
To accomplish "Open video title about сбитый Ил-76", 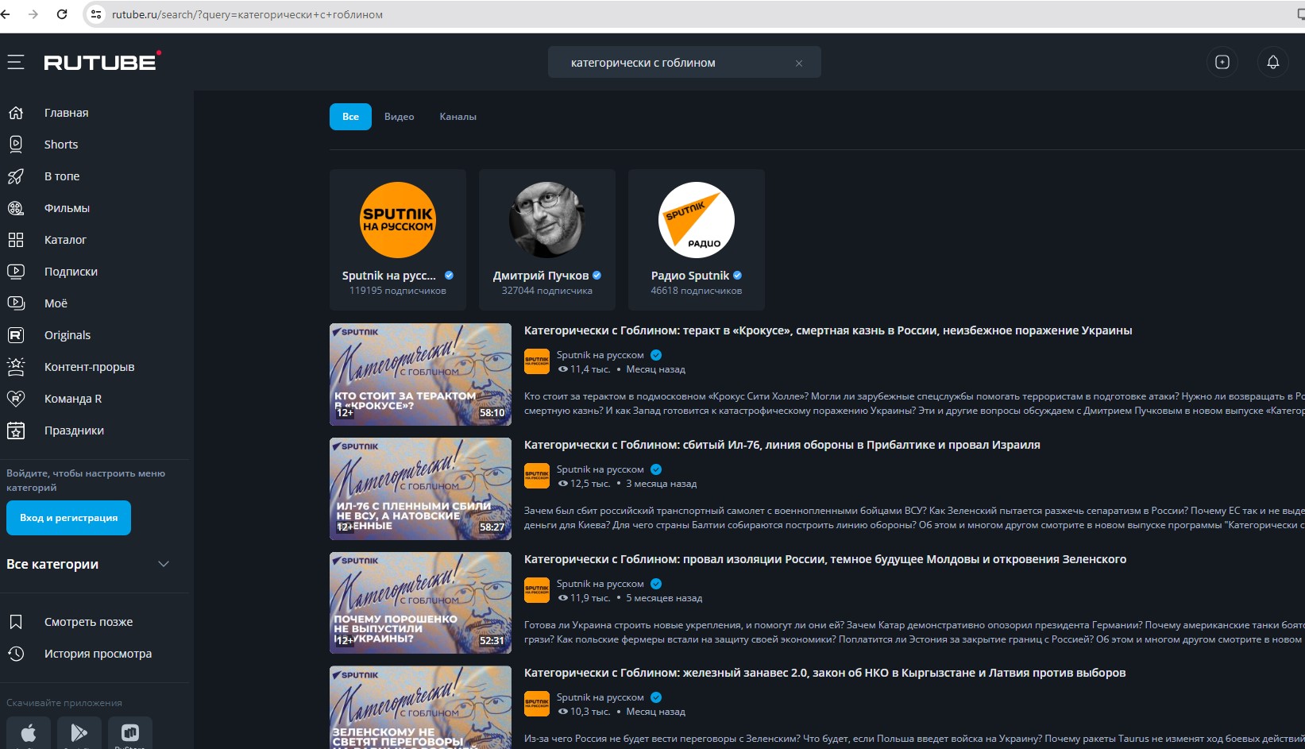I will coord(782,446).
